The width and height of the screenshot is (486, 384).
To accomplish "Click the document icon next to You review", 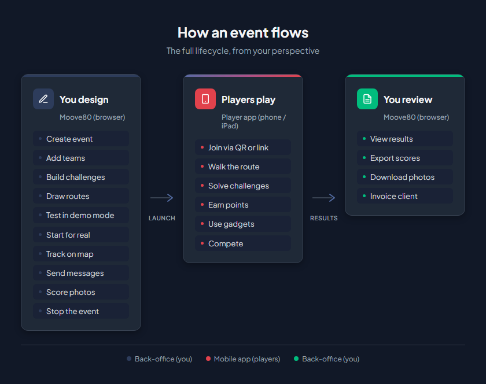I will click(x=367, y=99).
